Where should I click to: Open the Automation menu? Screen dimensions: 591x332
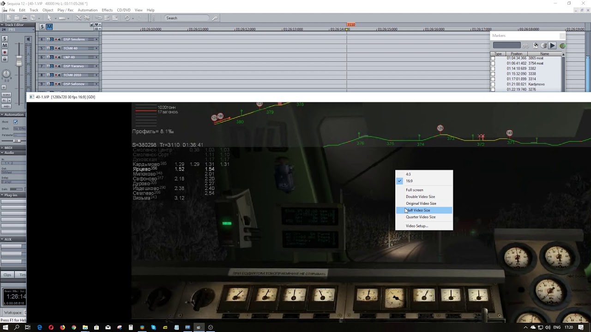point(88,10)
